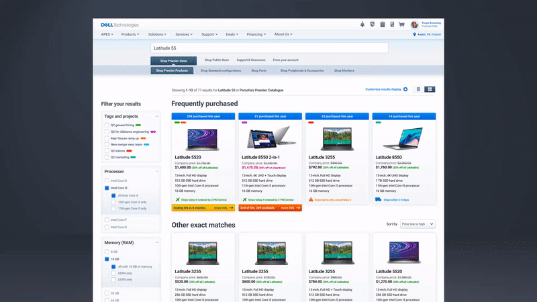This screenshot has width=537, height=302.
Task: Select DDR4 only memory option
Action: point(113,273)
